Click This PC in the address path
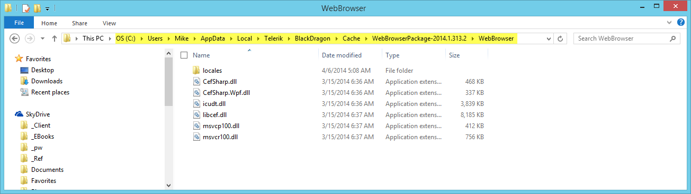This screenshot has height=194, width=691. tap(93, 38)
